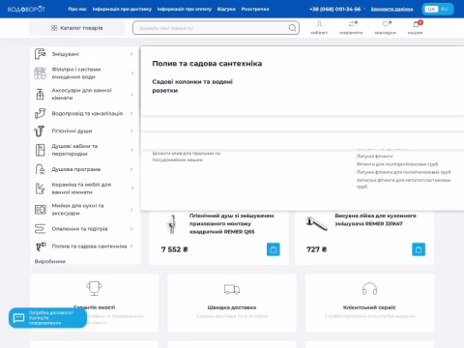This screenshot has width=464, height=348.
Task: Select the Душова програма icon
Action: 40,169
